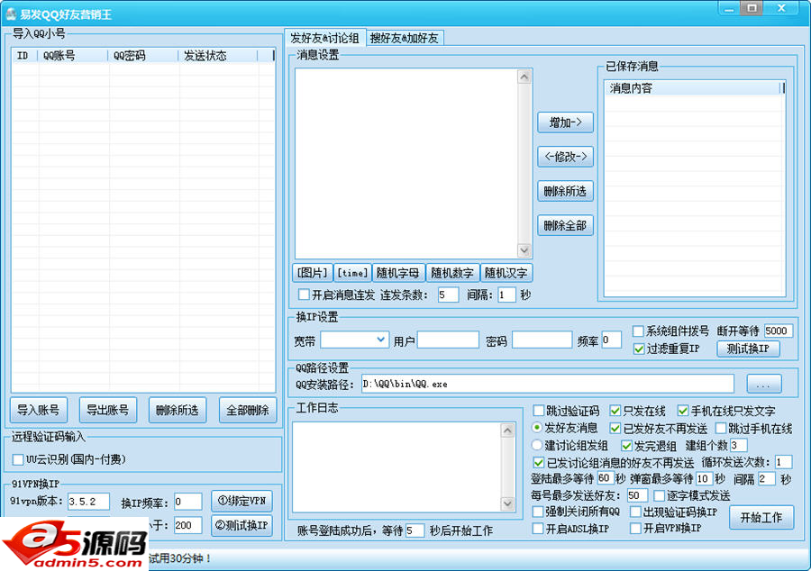Click the browse ... button for QQ path
The image size is (811, 571).
click(x=764, y=384)
